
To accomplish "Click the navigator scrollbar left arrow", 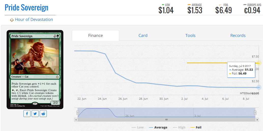I will coord(76,120).
